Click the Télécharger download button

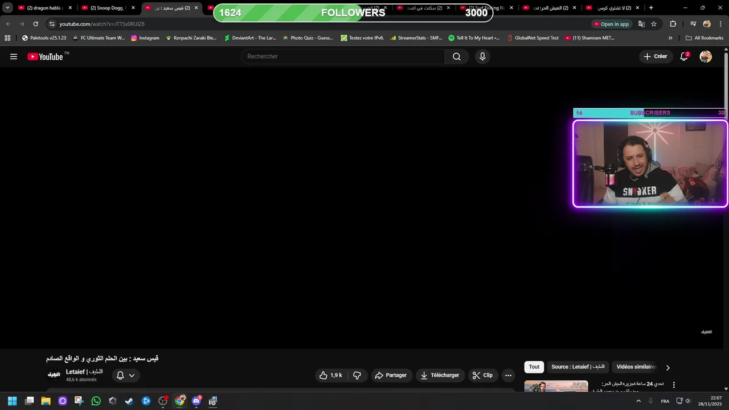tap(440, 375)
